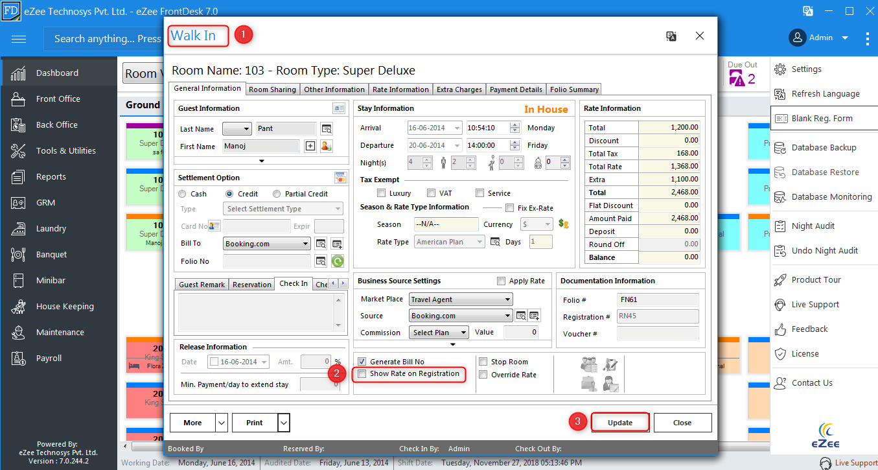The image size is (878, 470).
Task: Click translate icon in Walk In dialog
Action: coord(671,36)
